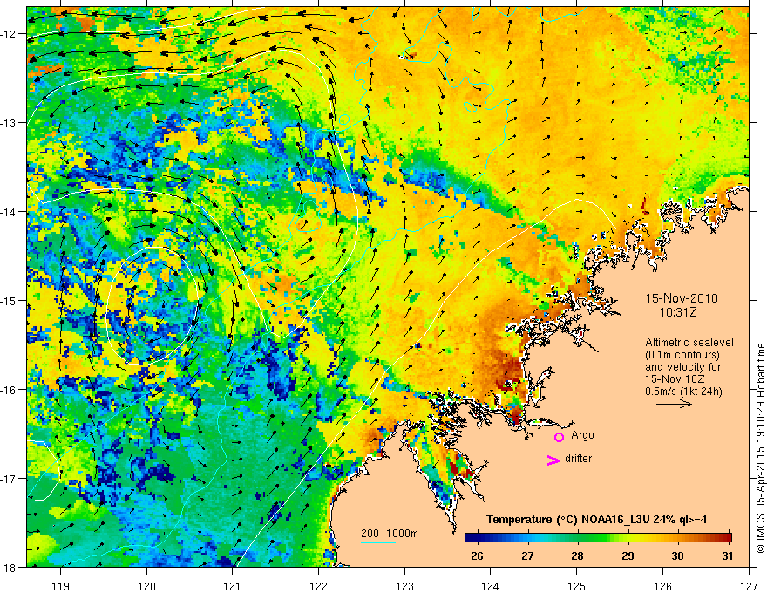The height and width of the screenshot is (593, 767).
Task: Click longitude axis label 123
Action: click(404, 586)
